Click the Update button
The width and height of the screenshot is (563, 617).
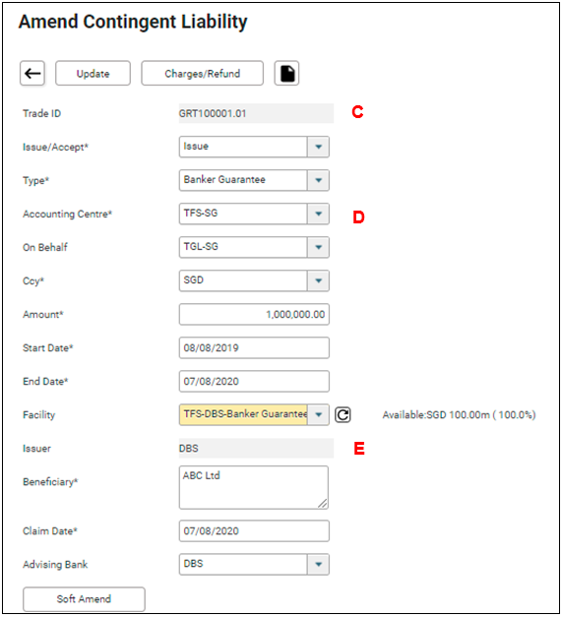pos(93,73)
